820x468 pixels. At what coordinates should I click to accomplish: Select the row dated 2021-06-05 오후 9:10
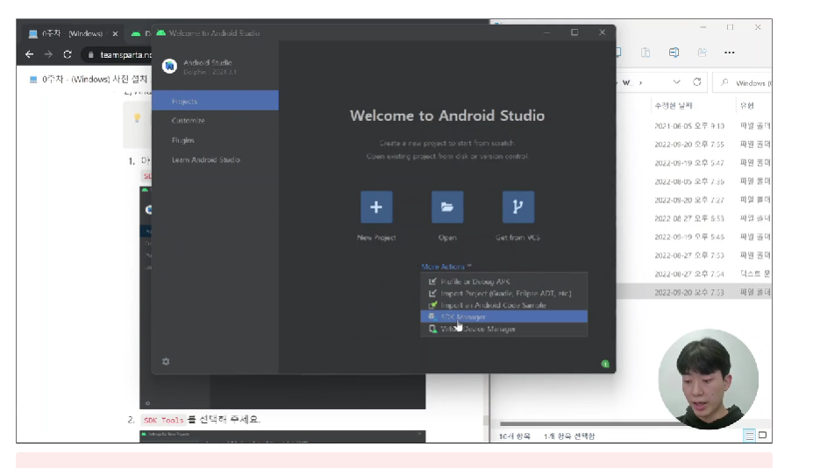pyautogui.click(x=694, y=126)
